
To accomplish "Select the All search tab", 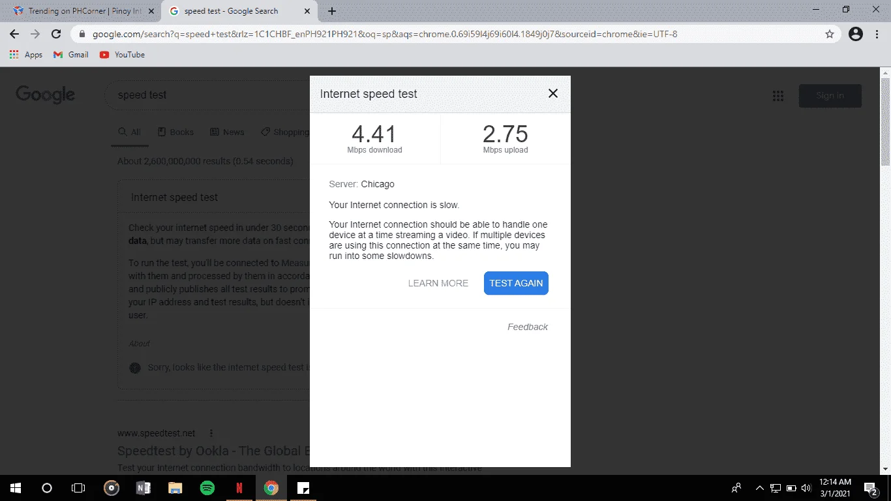I will (129, 132).
